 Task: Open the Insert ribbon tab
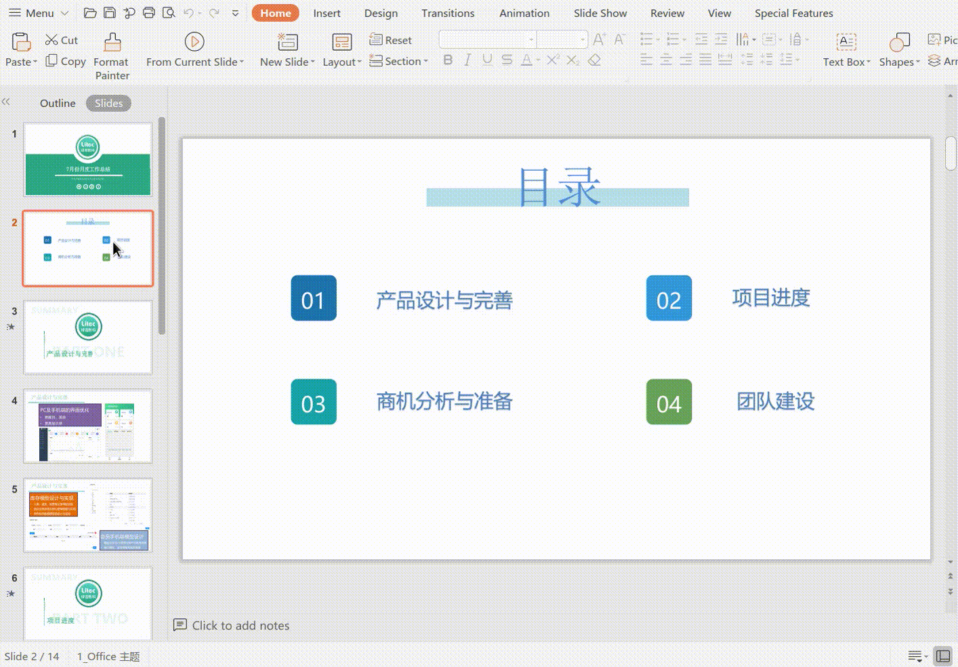pyautogui.click(x=327, y=13)
